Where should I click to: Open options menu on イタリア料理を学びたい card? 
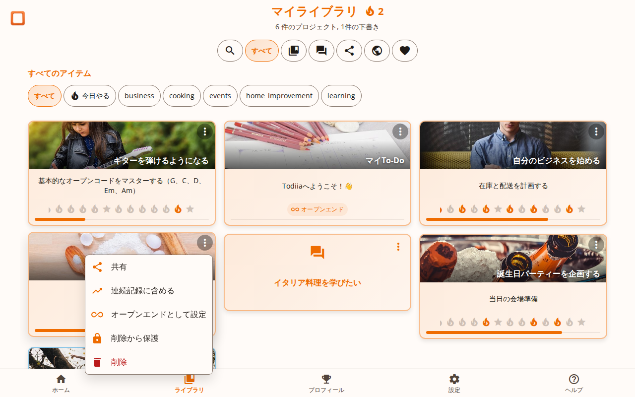(398, 247)
